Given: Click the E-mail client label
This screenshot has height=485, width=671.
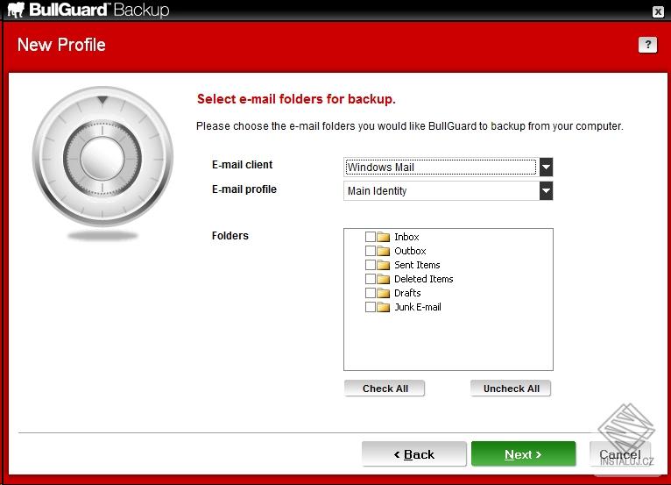Looking at the screenshot, I should [243, 165].
